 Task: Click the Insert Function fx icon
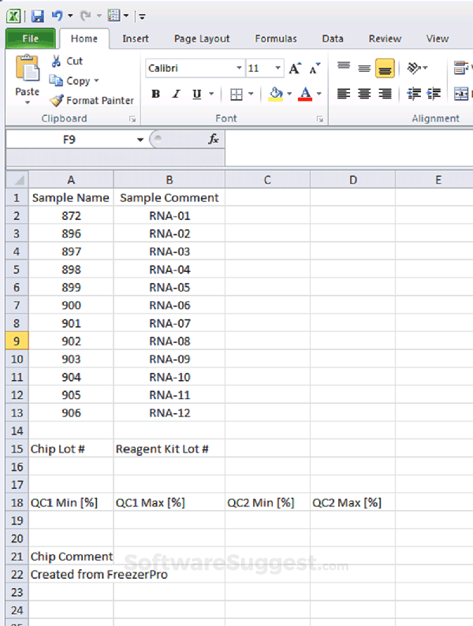pos(213,139)
